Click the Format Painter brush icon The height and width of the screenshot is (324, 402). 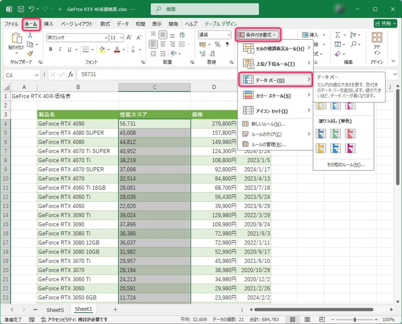(x=30, y=54)
